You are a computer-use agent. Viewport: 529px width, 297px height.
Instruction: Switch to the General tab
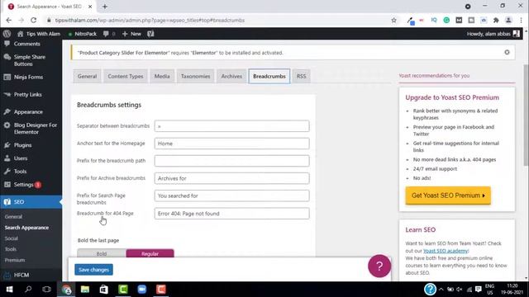tap(87, 76)
